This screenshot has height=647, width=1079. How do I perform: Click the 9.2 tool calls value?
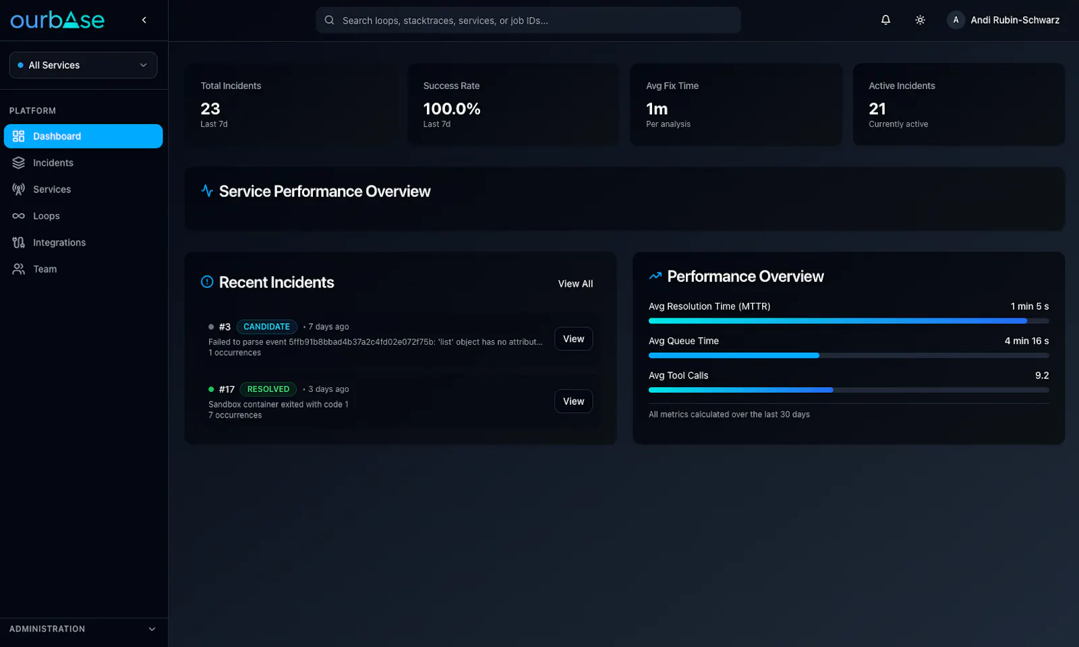[x=1042, y=376]
